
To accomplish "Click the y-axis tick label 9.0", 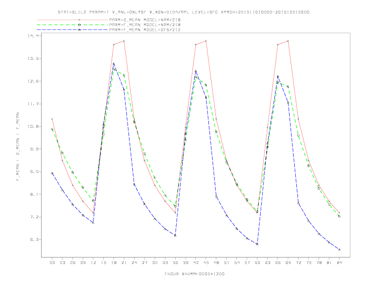I will pyautogui.click(x=35, y=172).
